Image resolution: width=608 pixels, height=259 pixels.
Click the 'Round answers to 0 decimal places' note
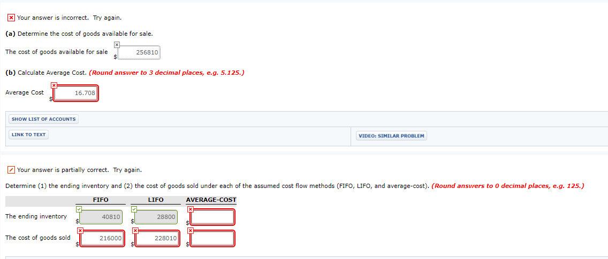507,186
